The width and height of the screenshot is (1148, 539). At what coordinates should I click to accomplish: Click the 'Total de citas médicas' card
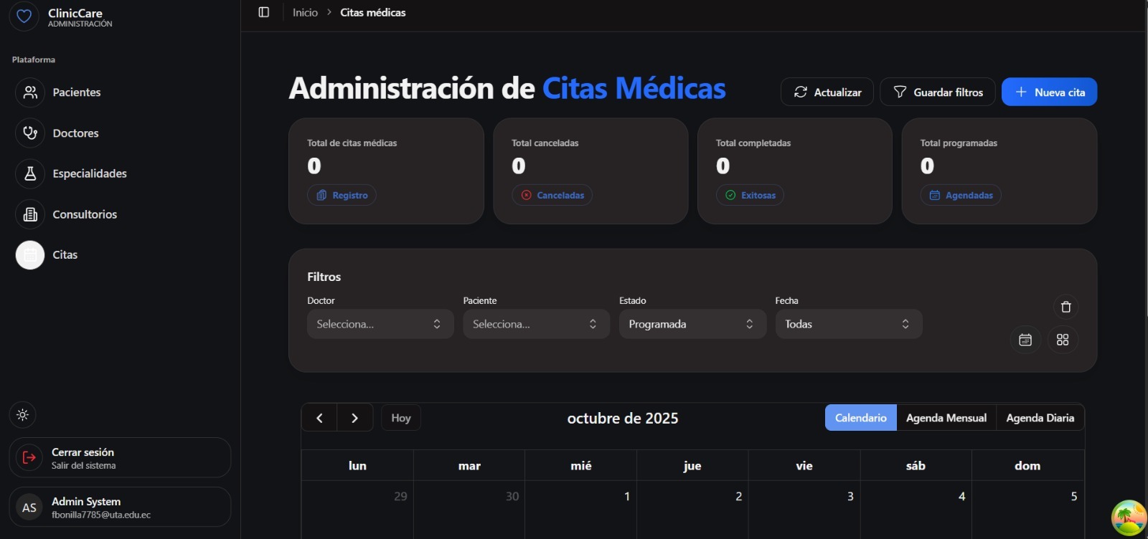[386, 171]
